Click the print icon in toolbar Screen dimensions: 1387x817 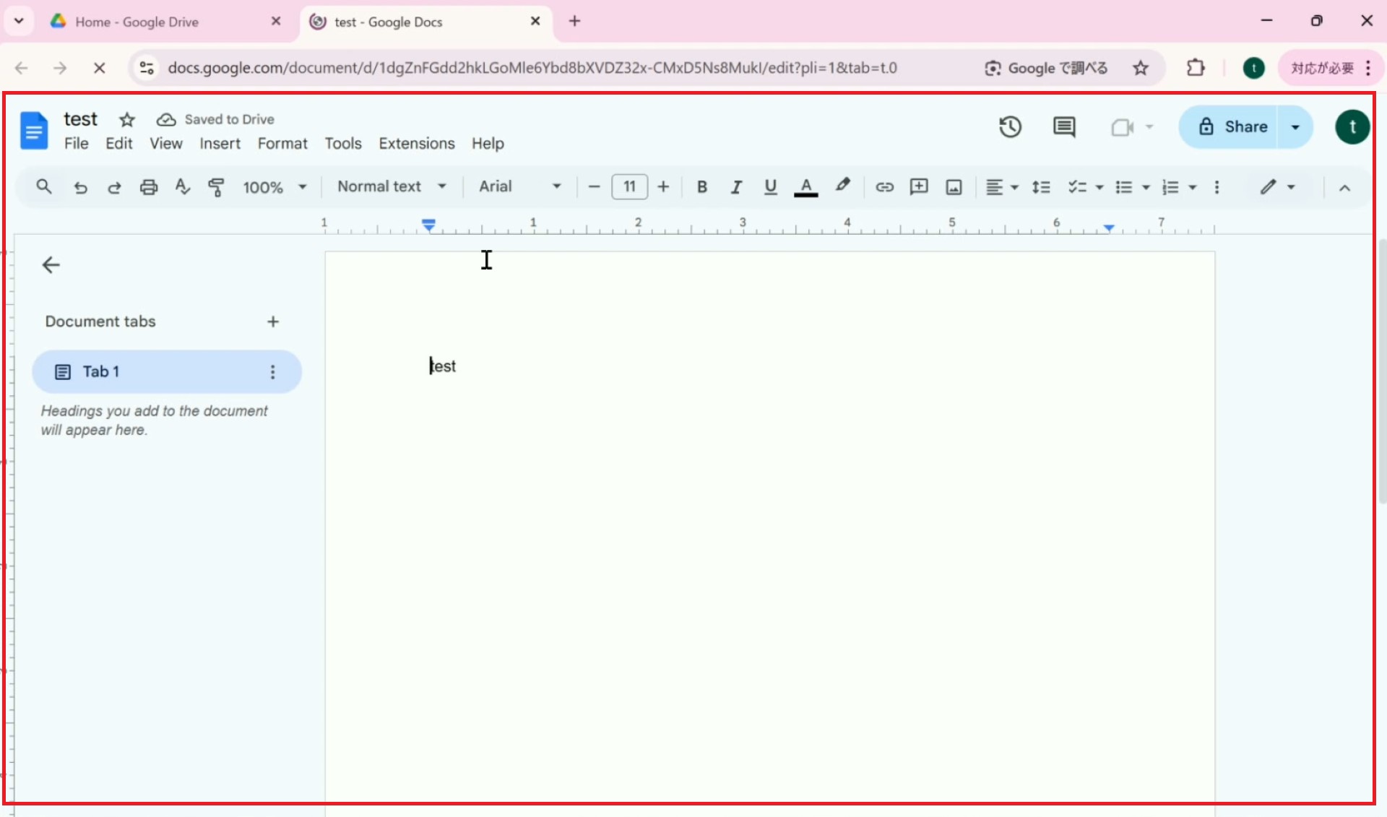click(x=148, y=187)
